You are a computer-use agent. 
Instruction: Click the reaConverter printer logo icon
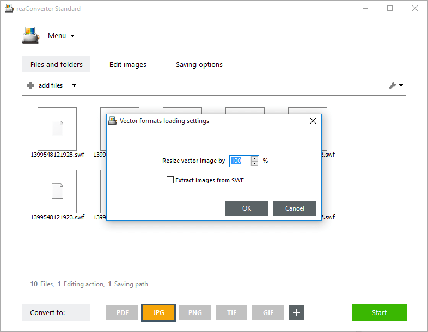[x=30, y=35]
